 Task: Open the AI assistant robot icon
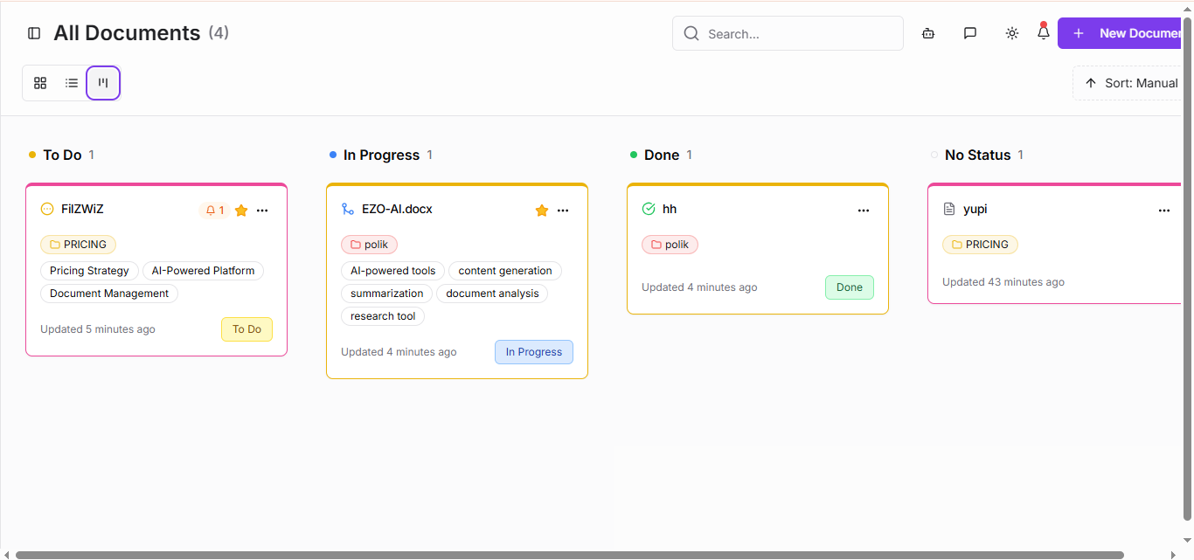[928, 33]
